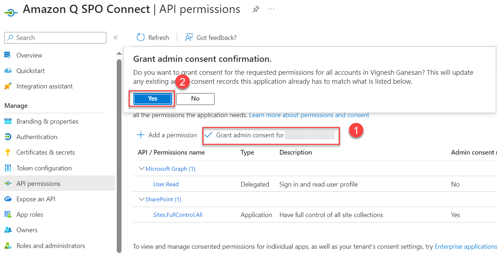Open the ellipsis overflow menu
This screenshot has height=257, width=497.
click(x=271, y=9)
